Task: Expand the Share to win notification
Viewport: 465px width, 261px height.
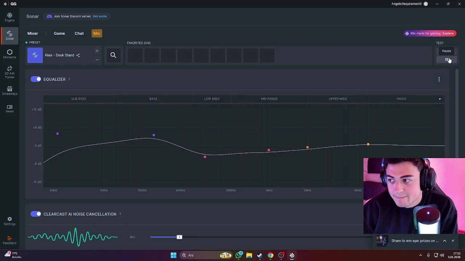Action: point(444,241)
